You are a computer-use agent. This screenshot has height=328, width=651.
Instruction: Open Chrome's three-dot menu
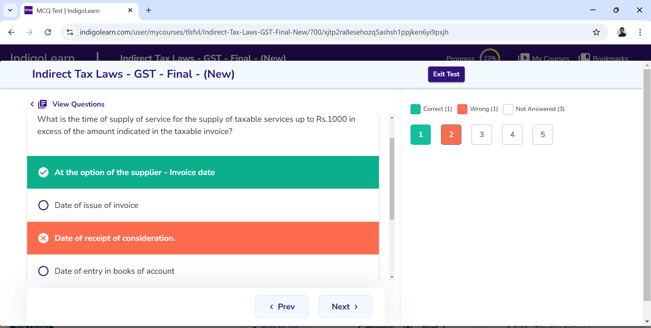point(640,32)
